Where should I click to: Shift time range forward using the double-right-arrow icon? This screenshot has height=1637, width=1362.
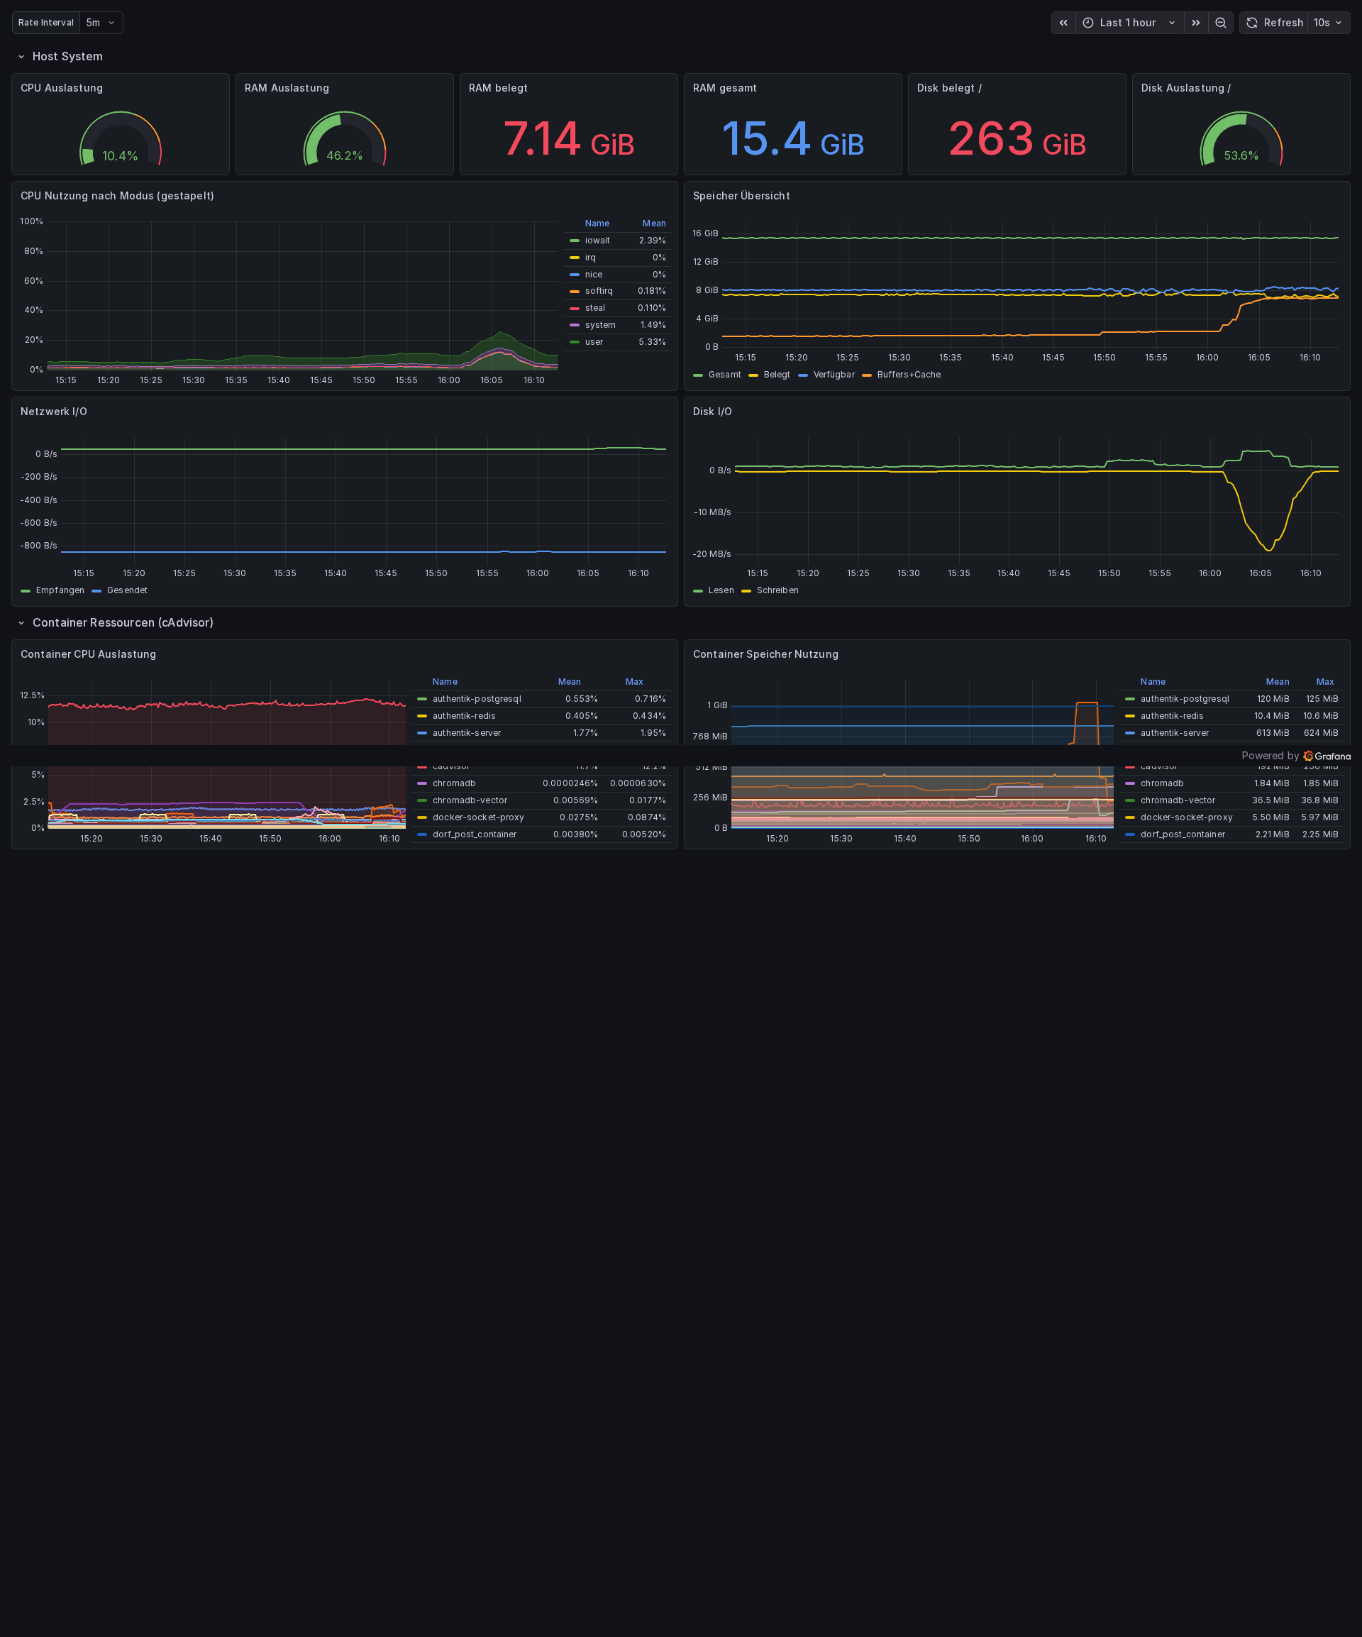tap(1196, 23)
